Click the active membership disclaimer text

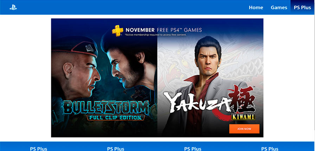155,35
